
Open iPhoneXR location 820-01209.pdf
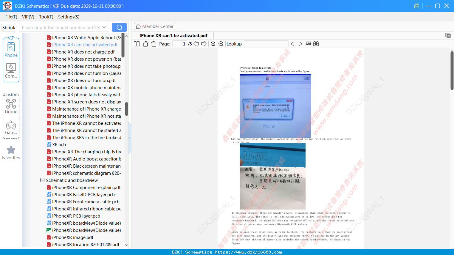(x=83, y=245)
